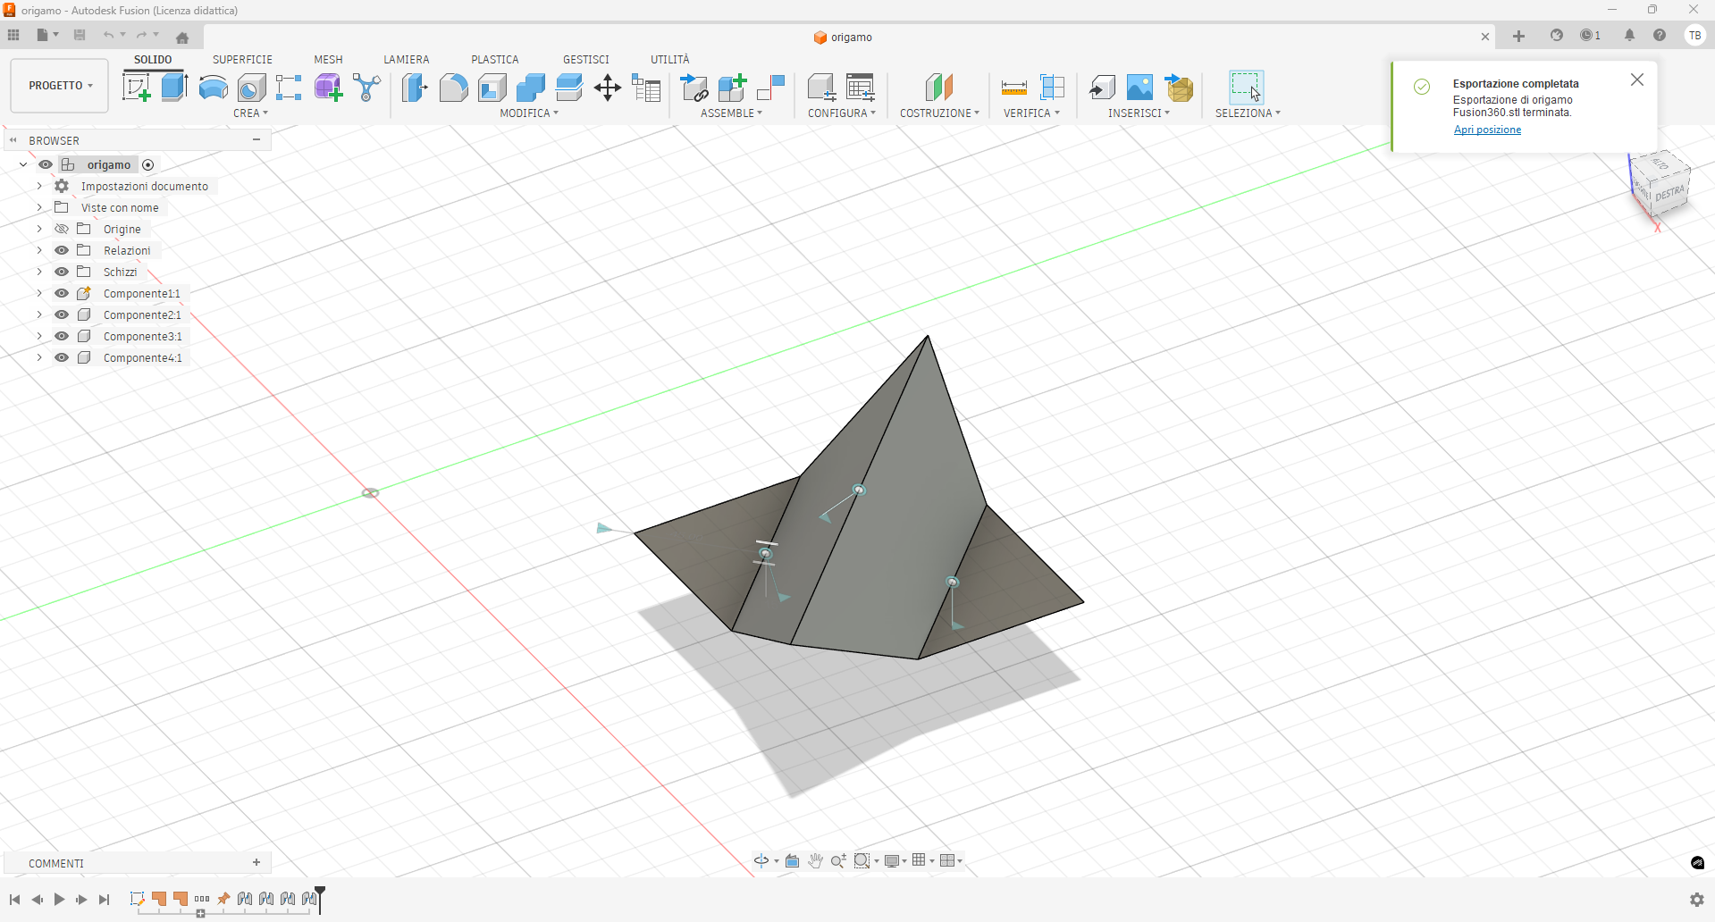The width and height of the screenshot is (1715, 922).
Task: Open Modifica parametri table icon
Action: (646, 87)
